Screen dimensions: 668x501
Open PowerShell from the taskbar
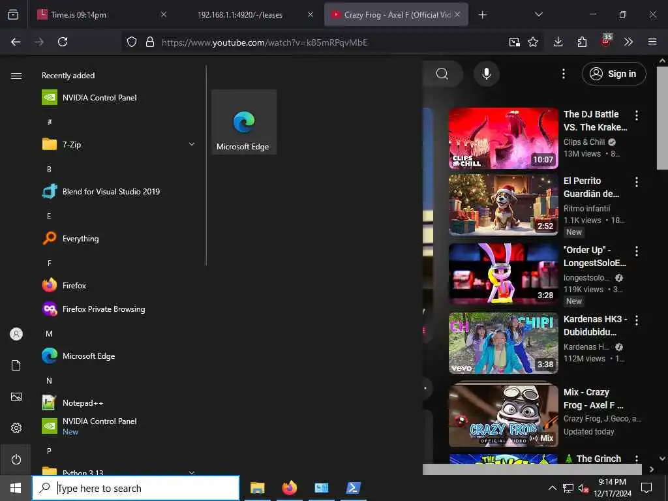(353, 488)
